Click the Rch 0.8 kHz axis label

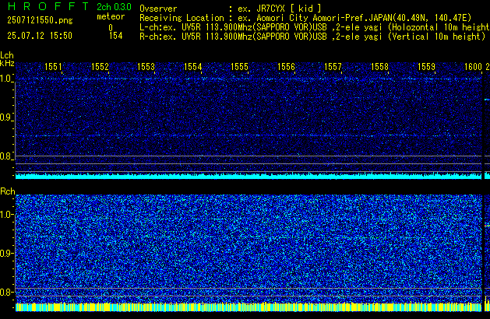[x=6, y=292]
